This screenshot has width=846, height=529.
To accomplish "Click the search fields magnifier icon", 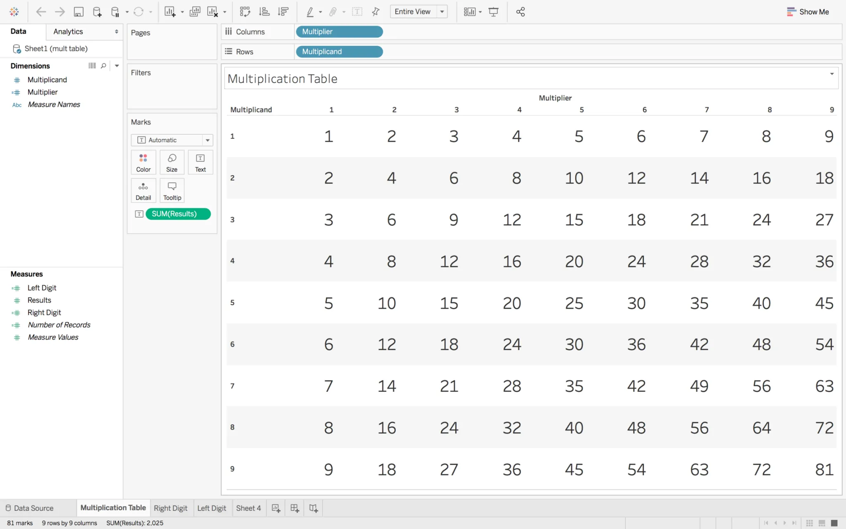I will pyautogui.click(x=104, y=66).
